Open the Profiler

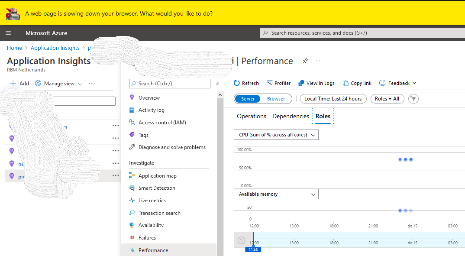(x=278, y=83)
